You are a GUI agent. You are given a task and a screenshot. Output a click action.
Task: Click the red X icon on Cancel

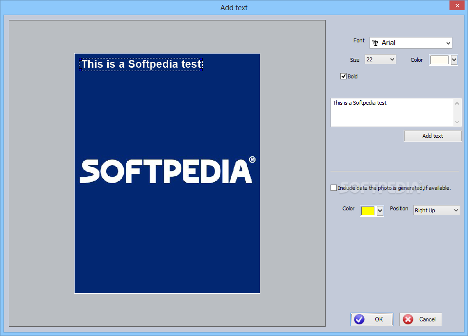[408, 319]
